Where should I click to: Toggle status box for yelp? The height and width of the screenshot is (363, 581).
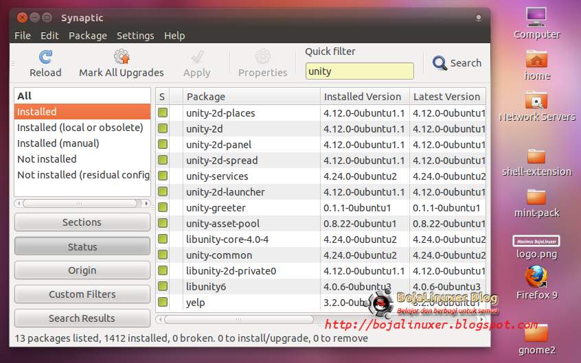[163, 302]
